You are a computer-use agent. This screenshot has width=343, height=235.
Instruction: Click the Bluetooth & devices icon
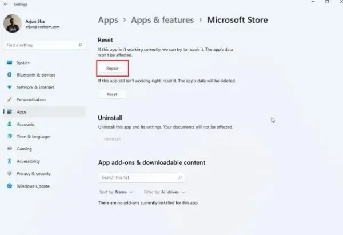(x=9, y=75)
